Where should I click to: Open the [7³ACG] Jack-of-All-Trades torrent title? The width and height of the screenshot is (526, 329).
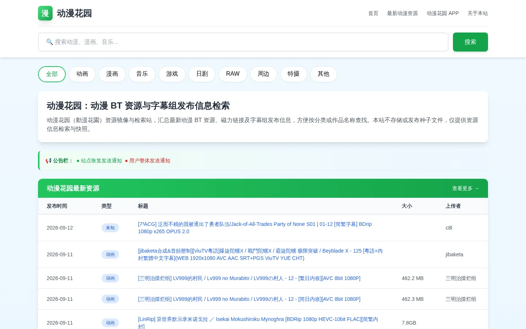tap(255, 228)
